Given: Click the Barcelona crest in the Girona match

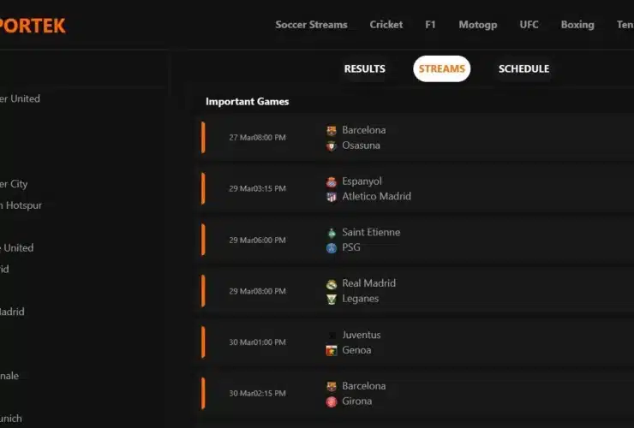Looking at the screenshot, I should 332,386.
